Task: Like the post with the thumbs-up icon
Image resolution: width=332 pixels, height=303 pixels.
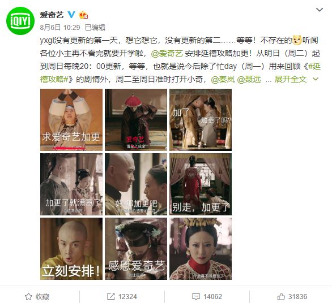Action: point(281,296)
